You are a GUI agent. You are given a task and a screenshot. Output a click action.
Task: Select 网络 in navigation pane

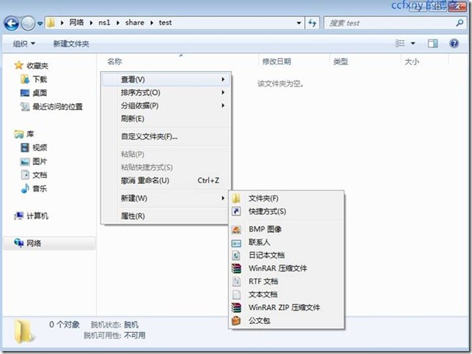point(49,243)
